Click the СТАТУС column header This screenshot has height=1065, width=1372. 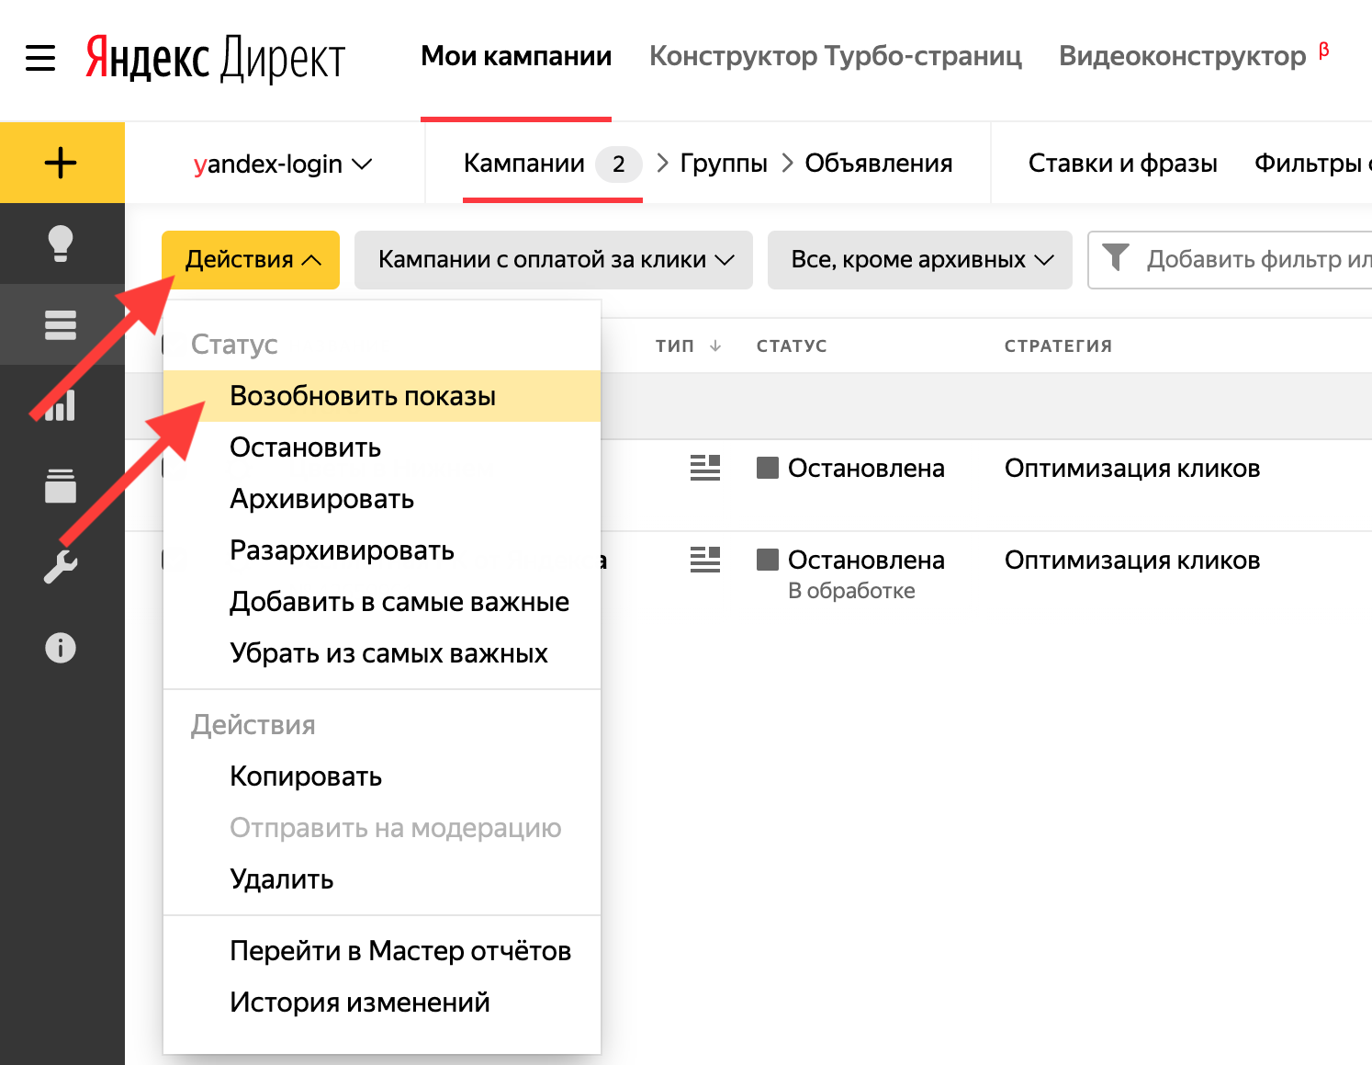(792, 346)
